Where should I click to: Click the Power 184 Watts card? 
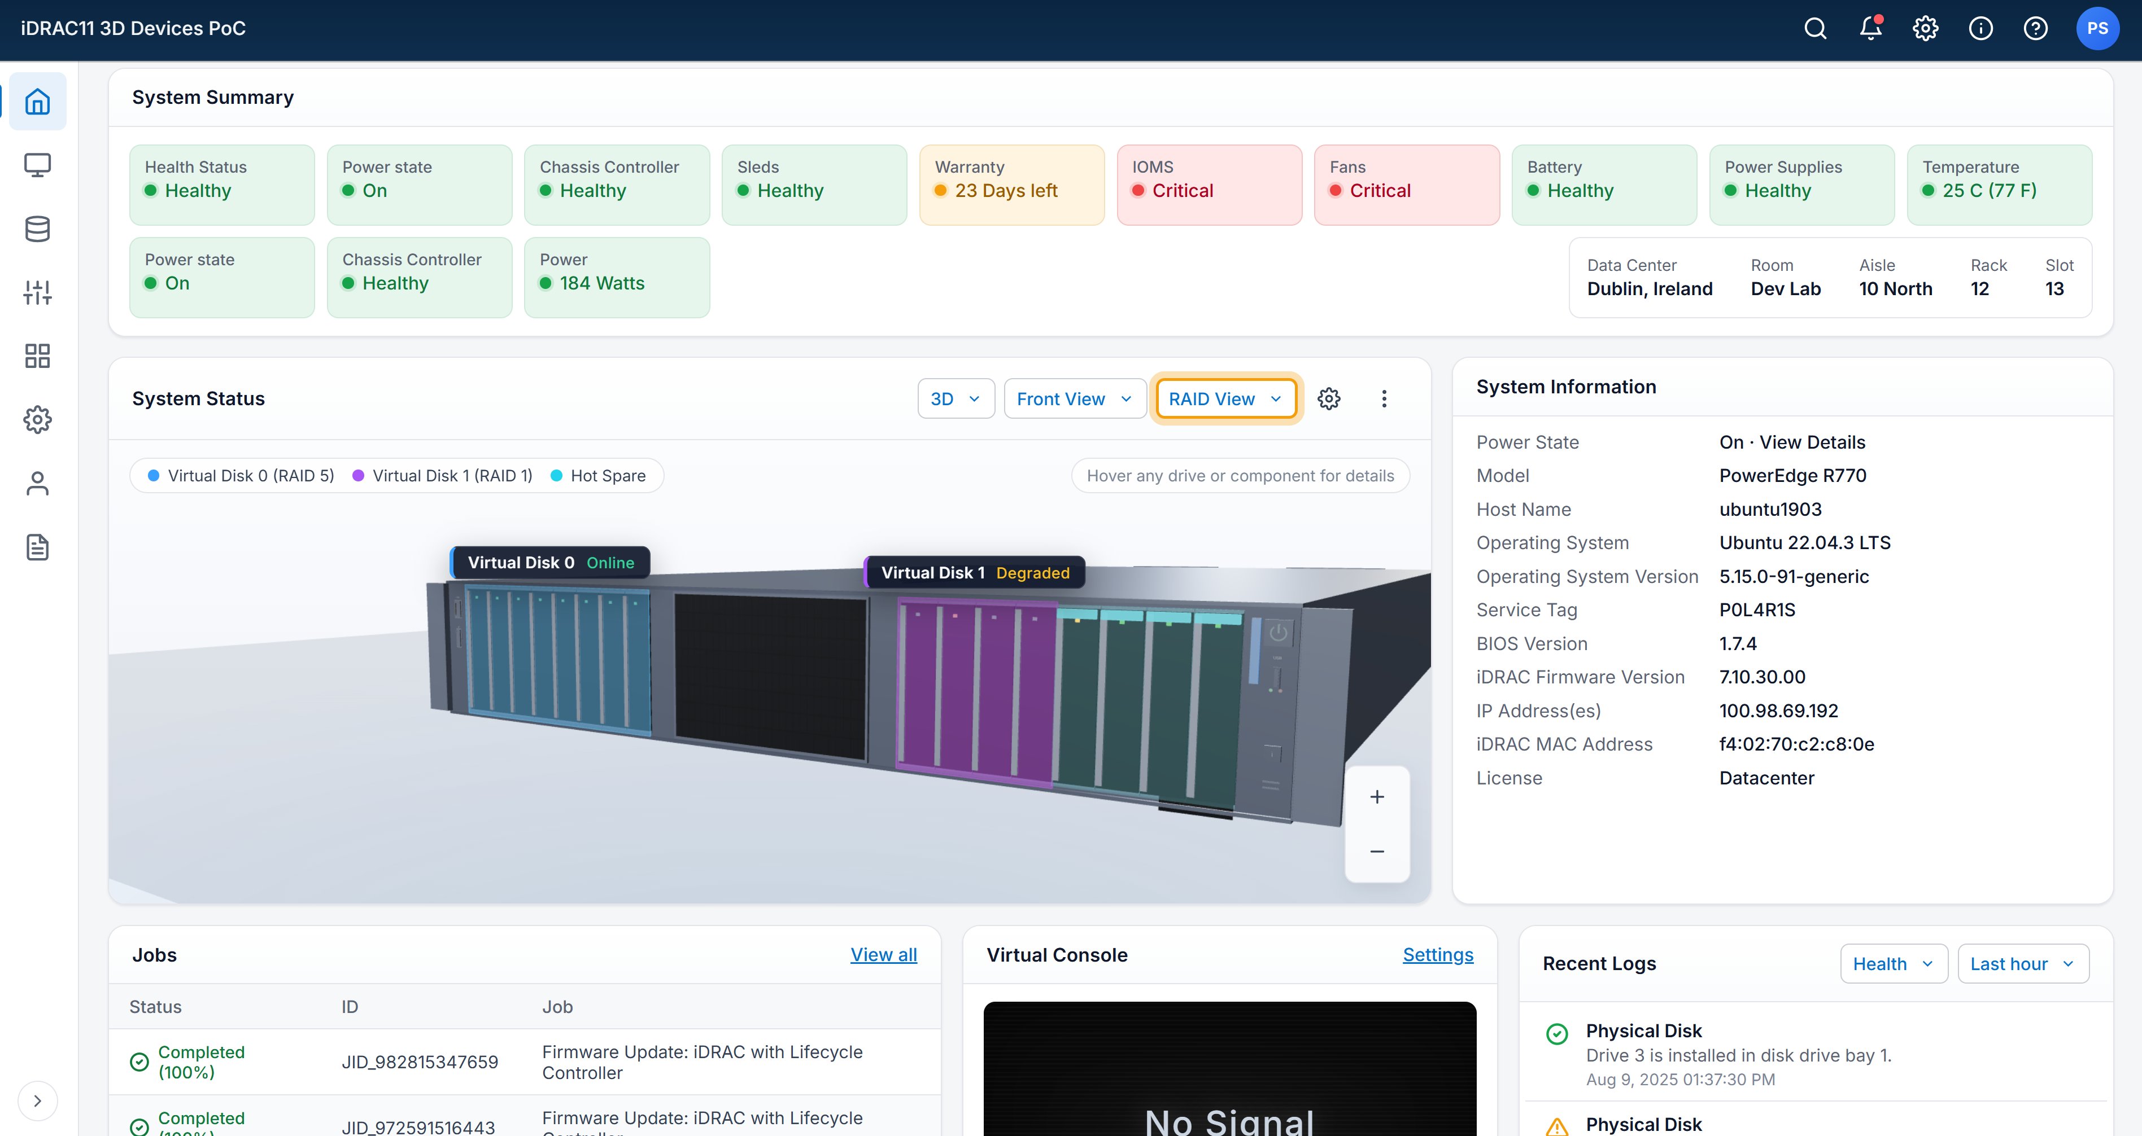coord(617,278)
